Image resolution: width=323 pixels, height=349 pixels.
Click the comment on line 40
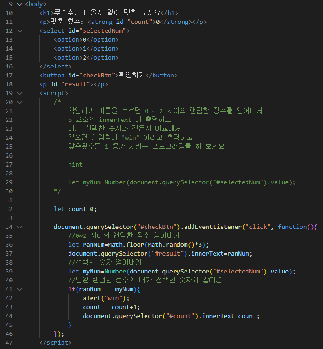145,280
